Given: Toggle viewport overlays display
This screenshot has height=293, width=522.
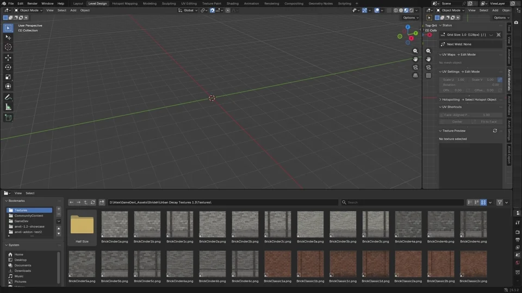Looking at the screenshot, I should [x=376, y=10].
